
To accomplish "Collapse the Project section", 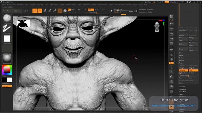I will tap(181, 63).
